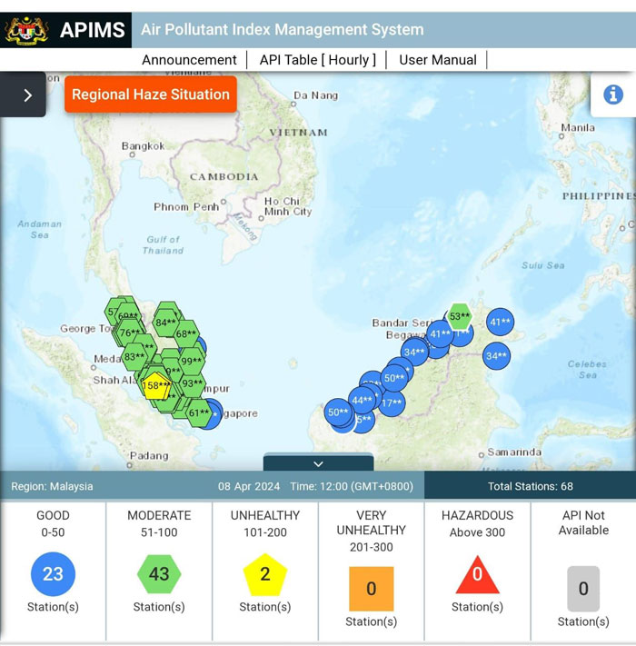Click the 08 Apr 2024 date text
This screenshot has height=646, width=636.
click(x=249, y=486)
